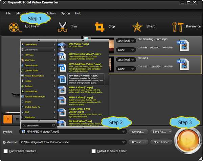Click the Browse... button
This screenshot has height=161, width=203.
(138, 142)
